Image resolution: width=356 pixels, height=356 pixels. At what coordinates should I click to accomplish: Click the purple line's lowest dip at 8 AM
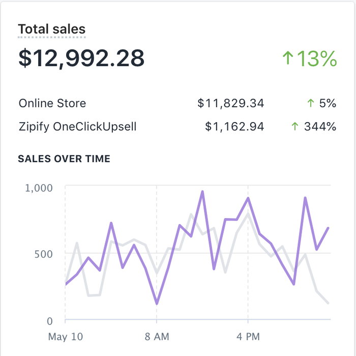click(x=157, y=304)
